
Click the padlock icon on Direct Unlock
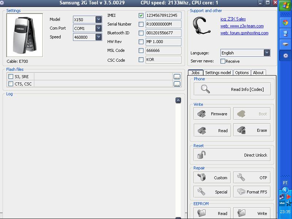(201, 155)
